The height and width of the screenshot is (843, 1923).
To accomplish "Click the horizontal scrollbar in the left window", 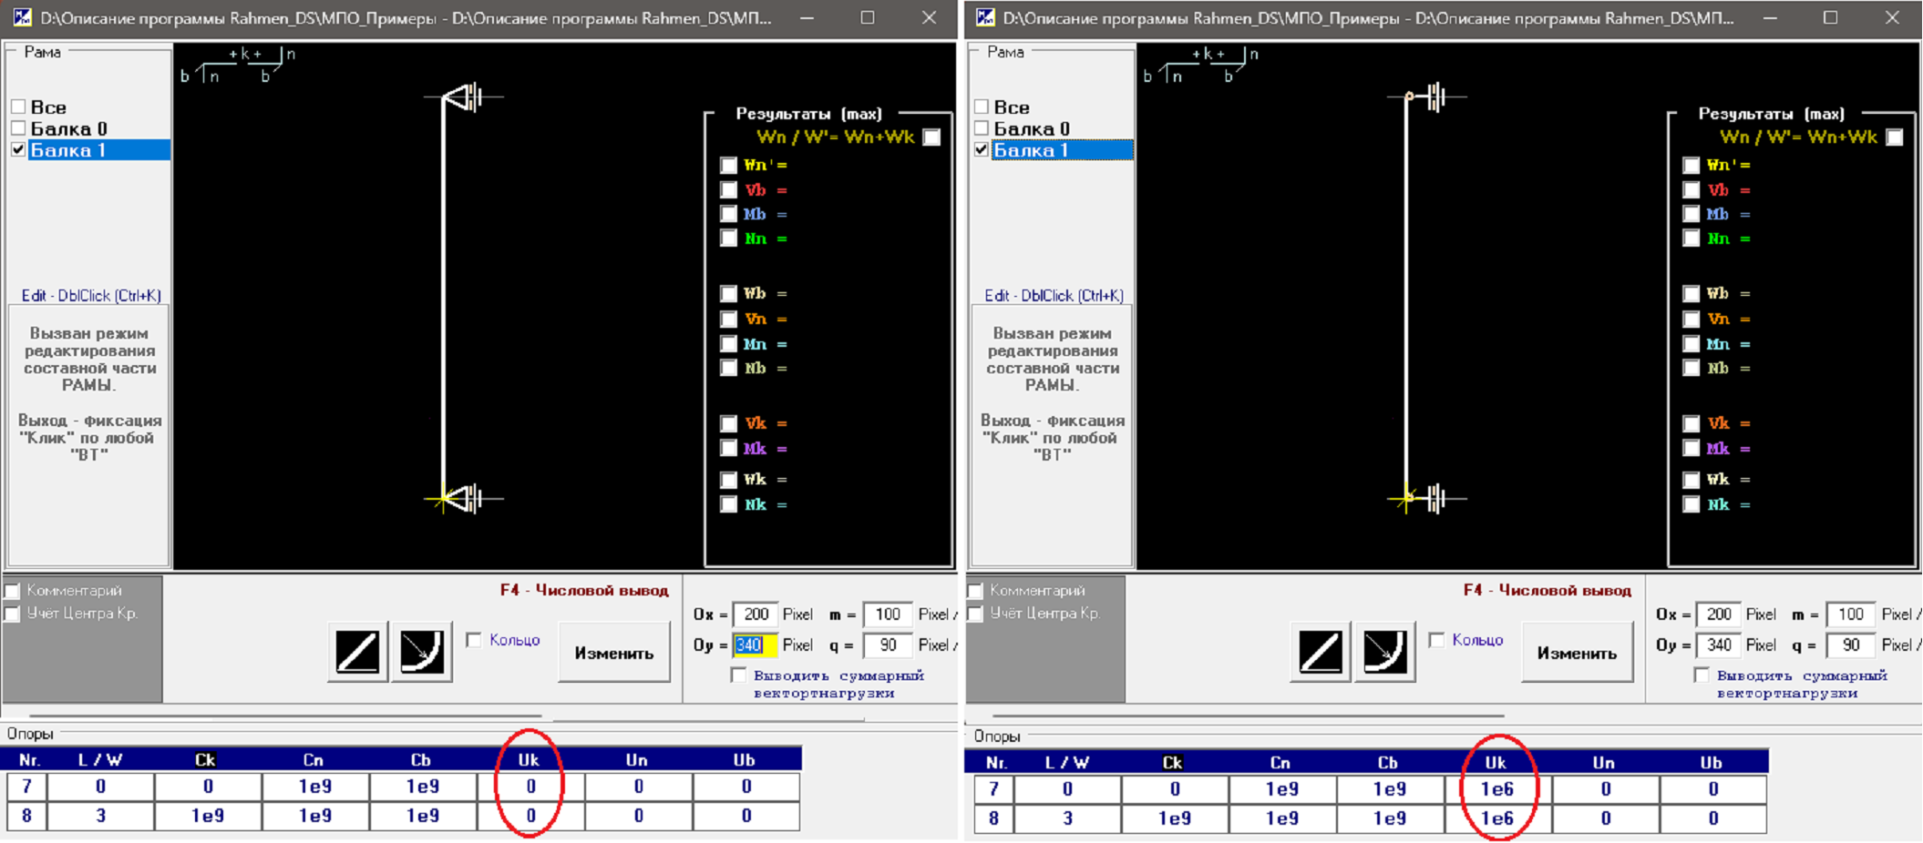I will pos(287,716).
